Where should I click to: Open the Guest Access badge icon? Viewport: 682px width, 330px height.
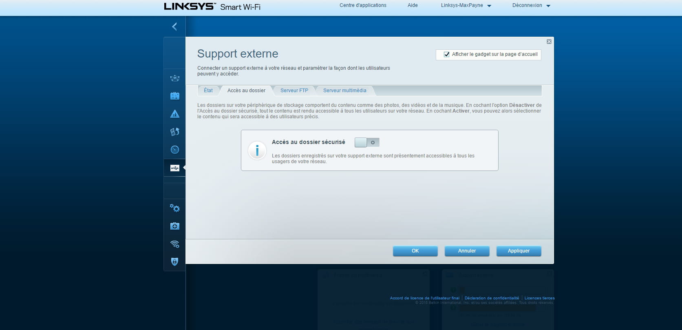(174, 96)
